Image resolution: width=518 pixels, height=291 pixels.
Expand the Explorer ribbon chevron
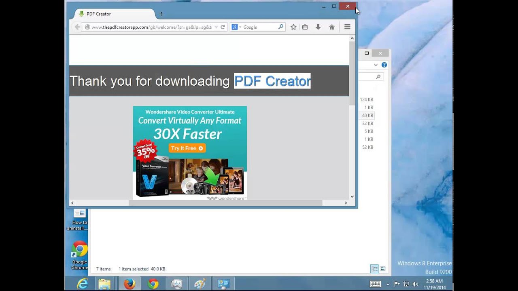coord(376,65)
